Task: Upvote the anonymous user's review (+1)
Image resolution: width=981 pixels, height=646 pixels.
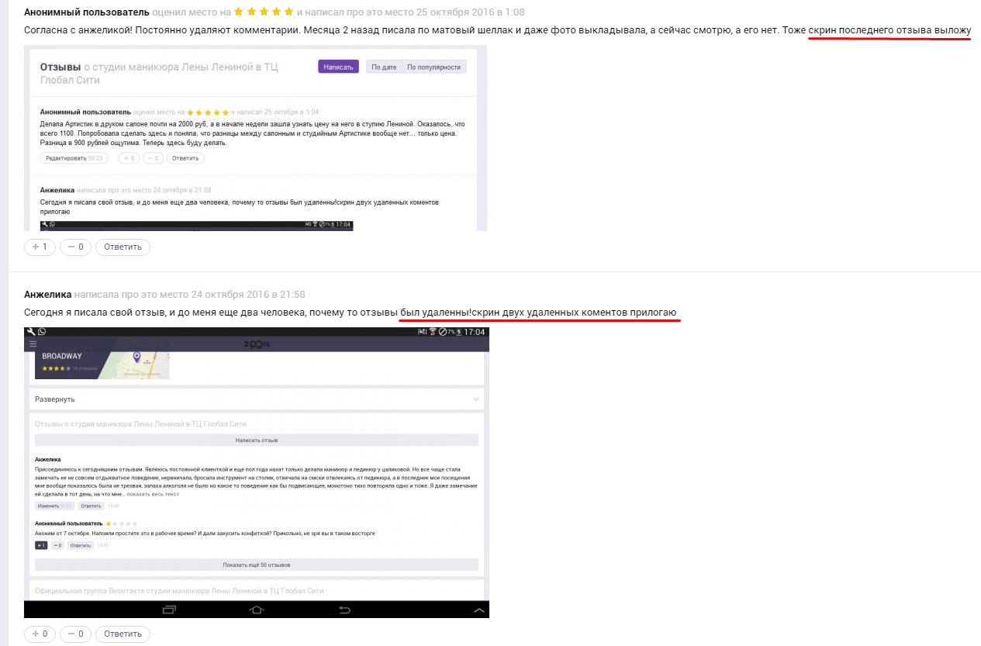Action: point(40,247)
